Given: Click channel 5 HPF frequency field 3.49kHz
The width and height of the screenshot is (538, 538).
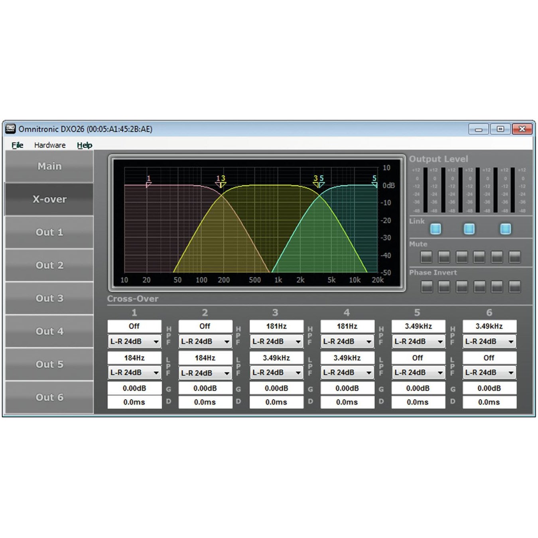Looking at the screenshot, I should (x=418, y=326).
